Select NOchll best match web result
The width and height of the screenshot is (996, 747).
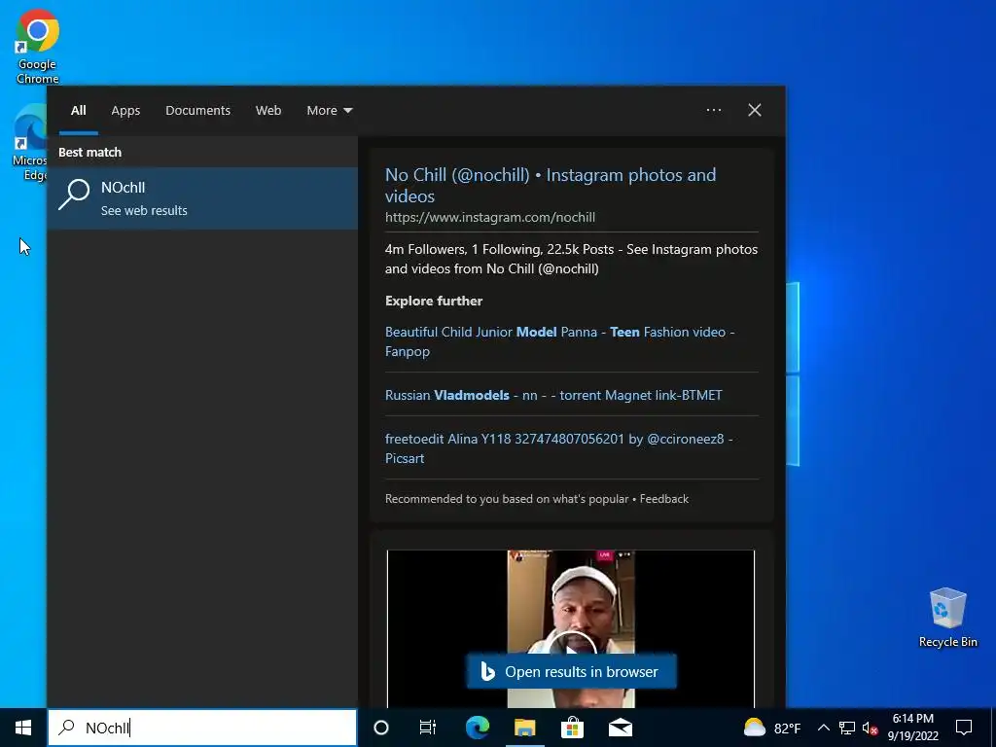(x=202, y=198)
